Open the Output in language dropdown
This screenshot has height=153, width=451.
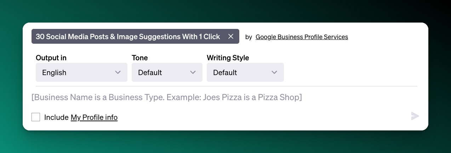[x=81, y=73]
